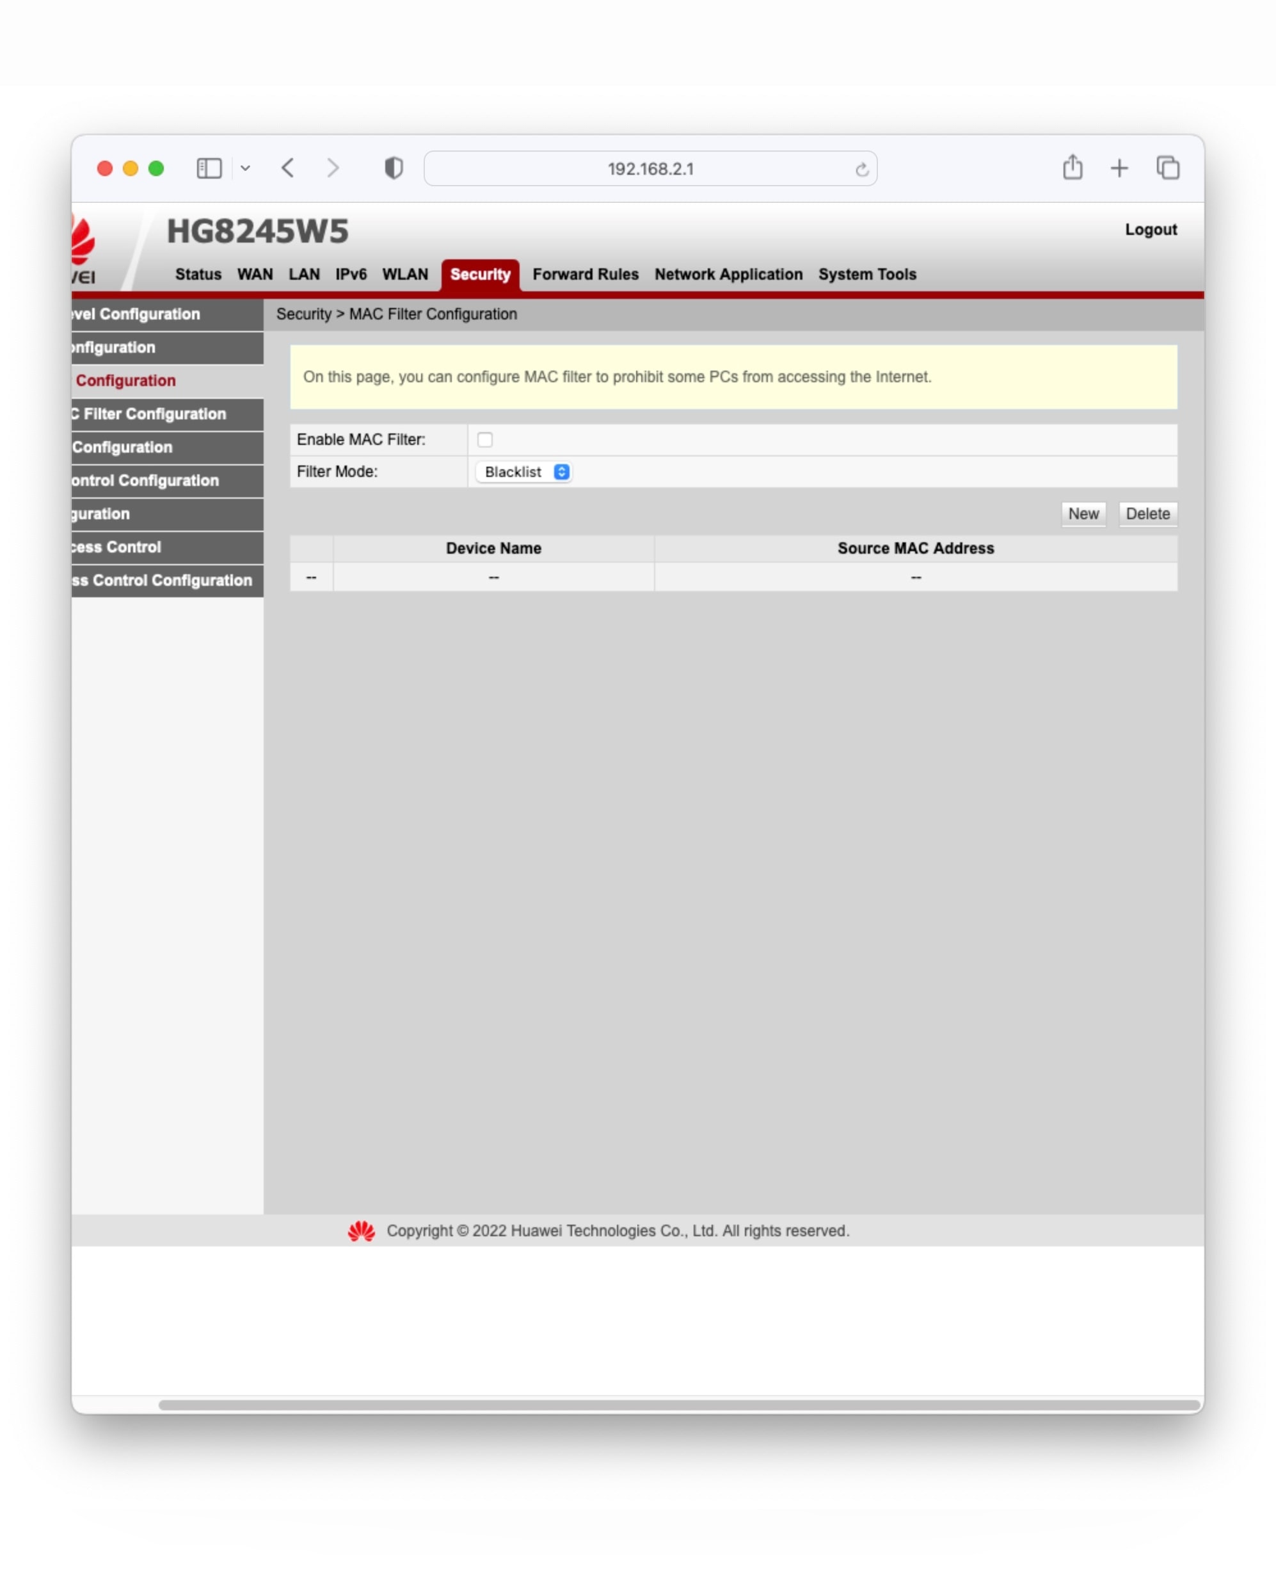The width and height of the screenshot is (1276, 1596).
Task: Open the System Tools tab
Action: 868,274
